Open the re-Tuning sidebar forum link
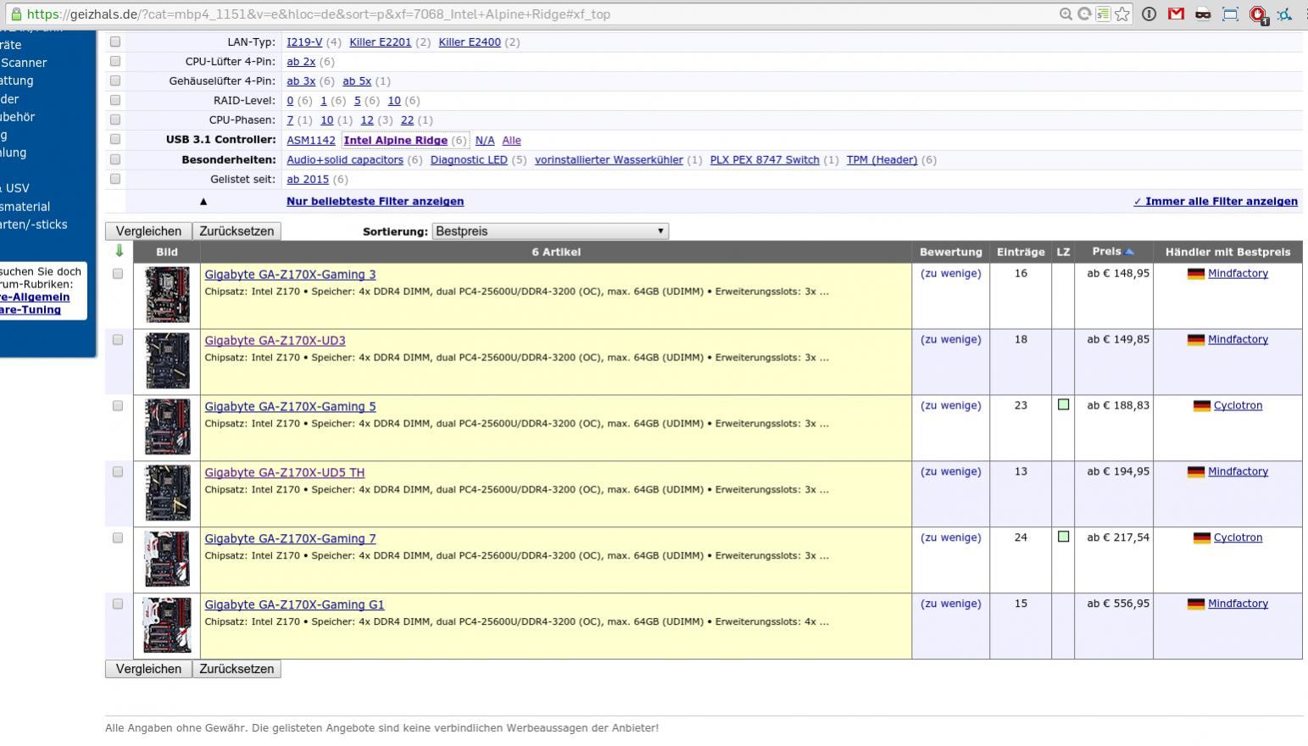The height and width of the screenshot is (746, 1308). 31,309
